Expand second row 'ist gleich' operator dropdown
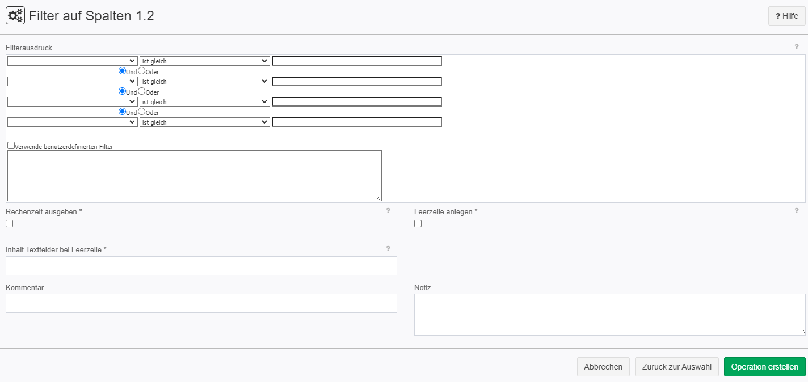808x382 pixels. (205, 82)
